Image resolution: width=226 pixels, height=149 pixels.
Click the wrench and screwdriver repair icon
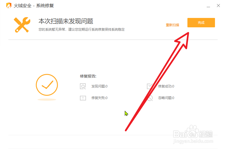tap(22, 25)
